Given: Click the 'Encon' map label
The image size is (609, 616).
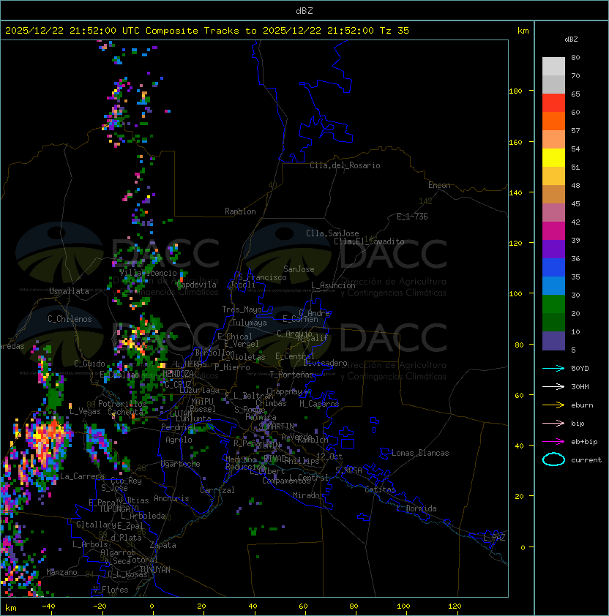Looking at the screenshot, I should pos(439,185).
